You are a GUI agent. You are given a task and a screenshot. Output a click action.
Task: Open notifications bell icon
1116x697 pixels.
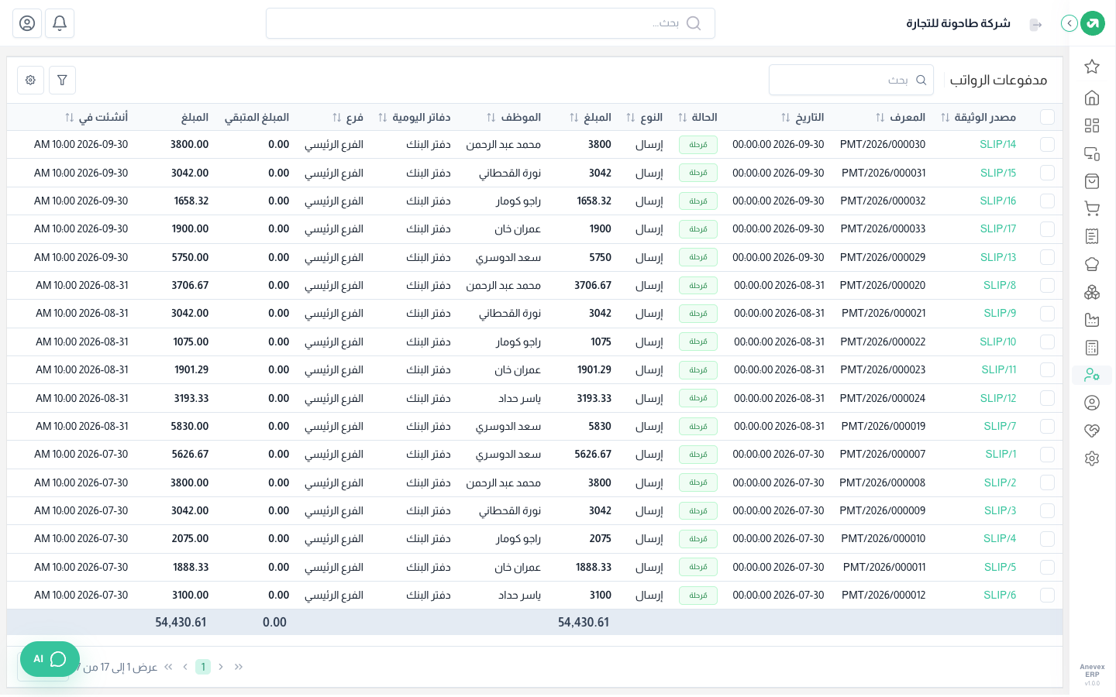pyautogui.click(x=60, y=23)
